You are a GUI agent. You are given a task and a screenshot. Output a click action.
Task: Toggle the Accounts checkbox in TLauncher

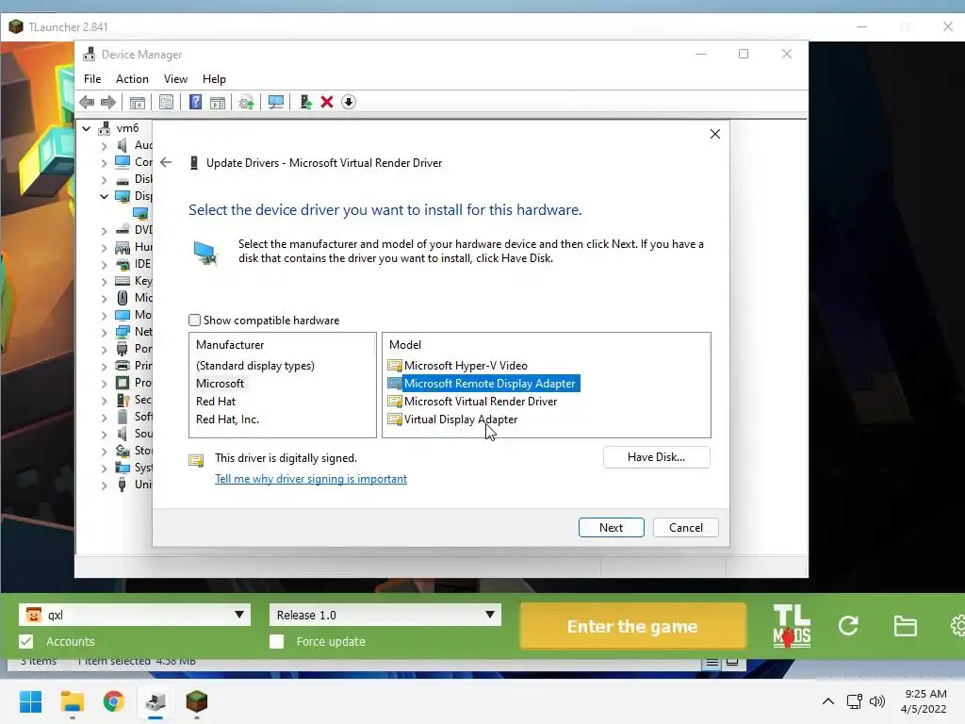pos(26,641)
